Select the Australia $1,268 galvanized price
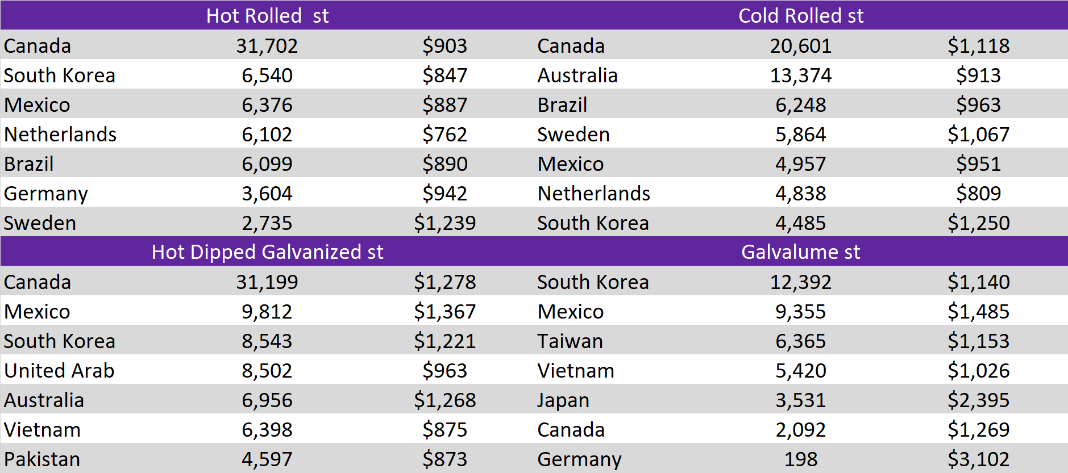The image size is (1068, 473). click(444, 400)
